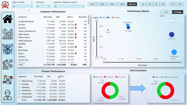The width and height of the screenshot is (187, 105).
Task: Open the customer dropdown filter
Action: point(43,6)
